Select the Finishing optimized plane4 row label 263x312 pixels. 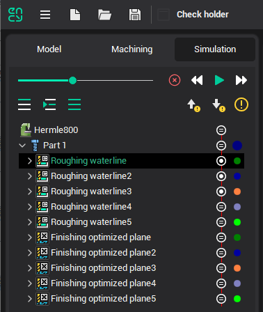[104, 283]
